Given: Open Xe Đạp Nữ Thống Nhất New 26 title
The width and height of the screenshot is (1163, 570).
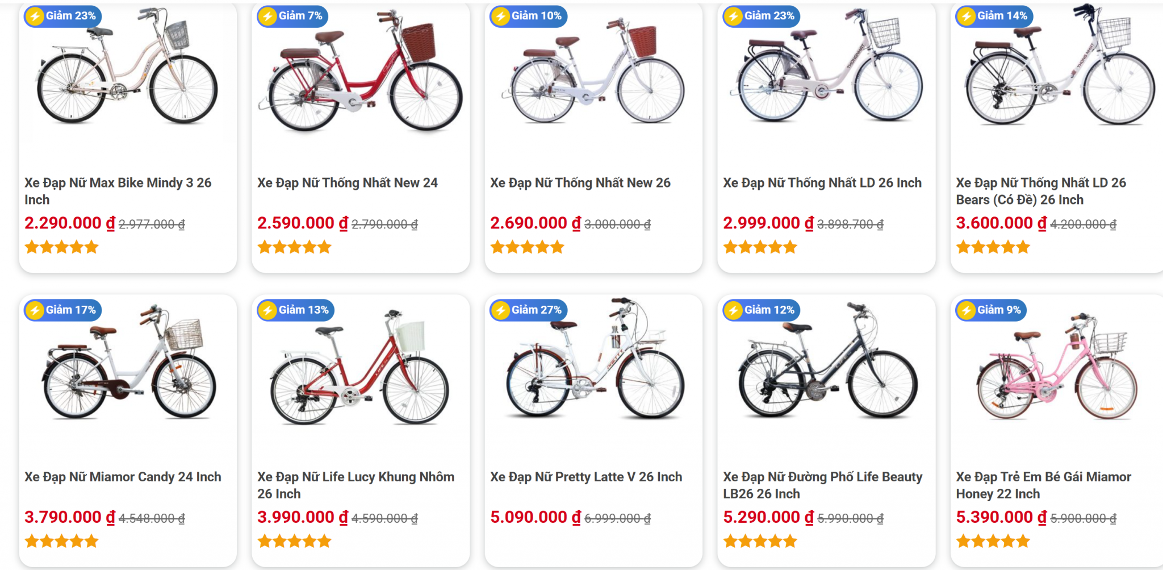Looking at the screenshot, I should tap(580, 183).
